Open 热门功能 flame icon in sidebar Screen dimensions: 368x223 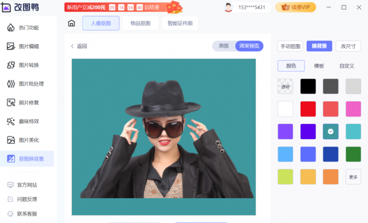11,28
